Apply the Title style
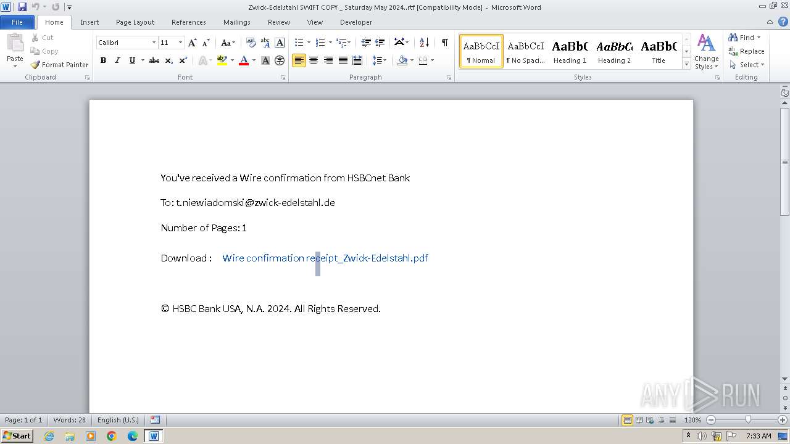790x444 pixels. click(x=659, y=51)
